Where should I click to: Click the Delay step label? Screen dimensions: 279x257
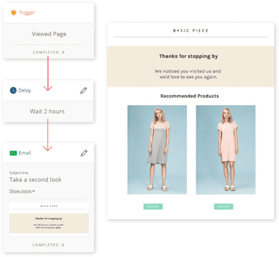point(25,90)
